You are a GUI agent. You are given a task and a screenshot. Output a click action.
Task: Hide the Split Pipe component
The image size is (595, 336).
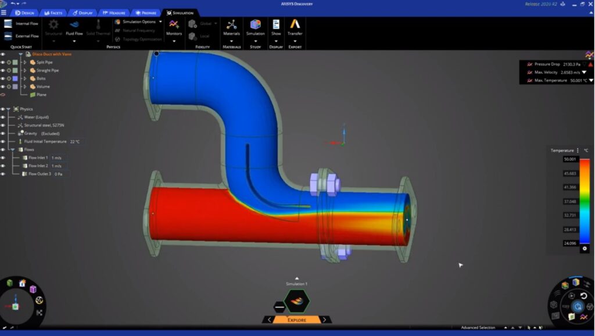coord(2,62)
